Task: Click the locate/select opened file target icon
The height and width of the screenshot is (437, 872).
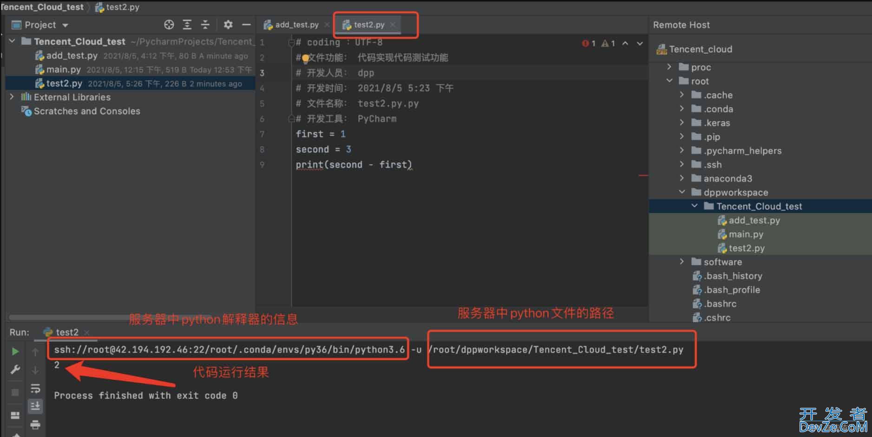Action: 169,25
